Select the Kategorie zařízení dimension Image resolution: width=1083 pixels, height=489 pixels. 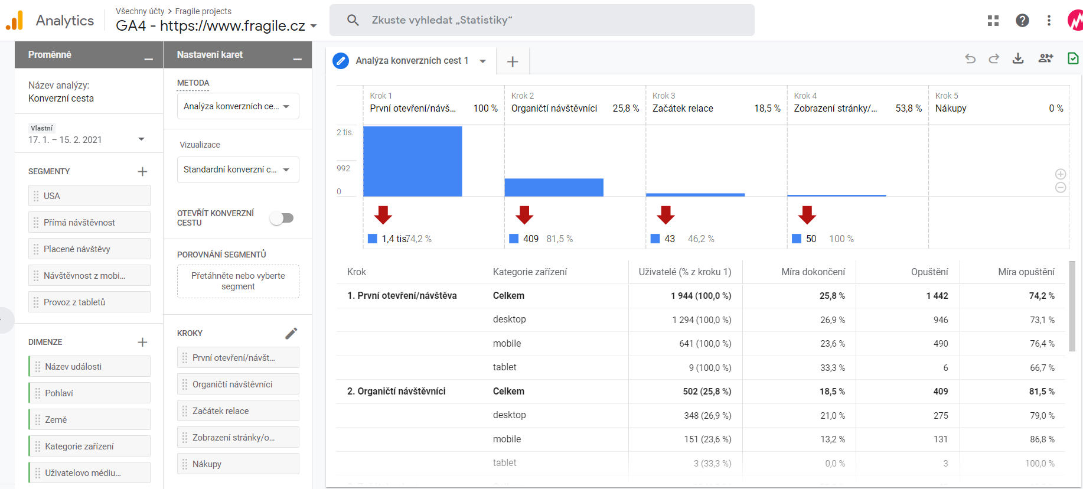[89, 446]
